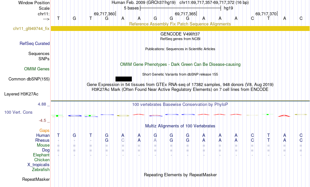This screenshot has width=310, height=187.
Task: Click the 100 vertebrates Basewise Conservation by PhyloP title
Action: tap(180, 105)
